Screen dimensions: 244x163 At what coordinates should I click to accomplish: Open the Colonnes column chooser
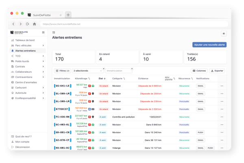tap(199, 71)
